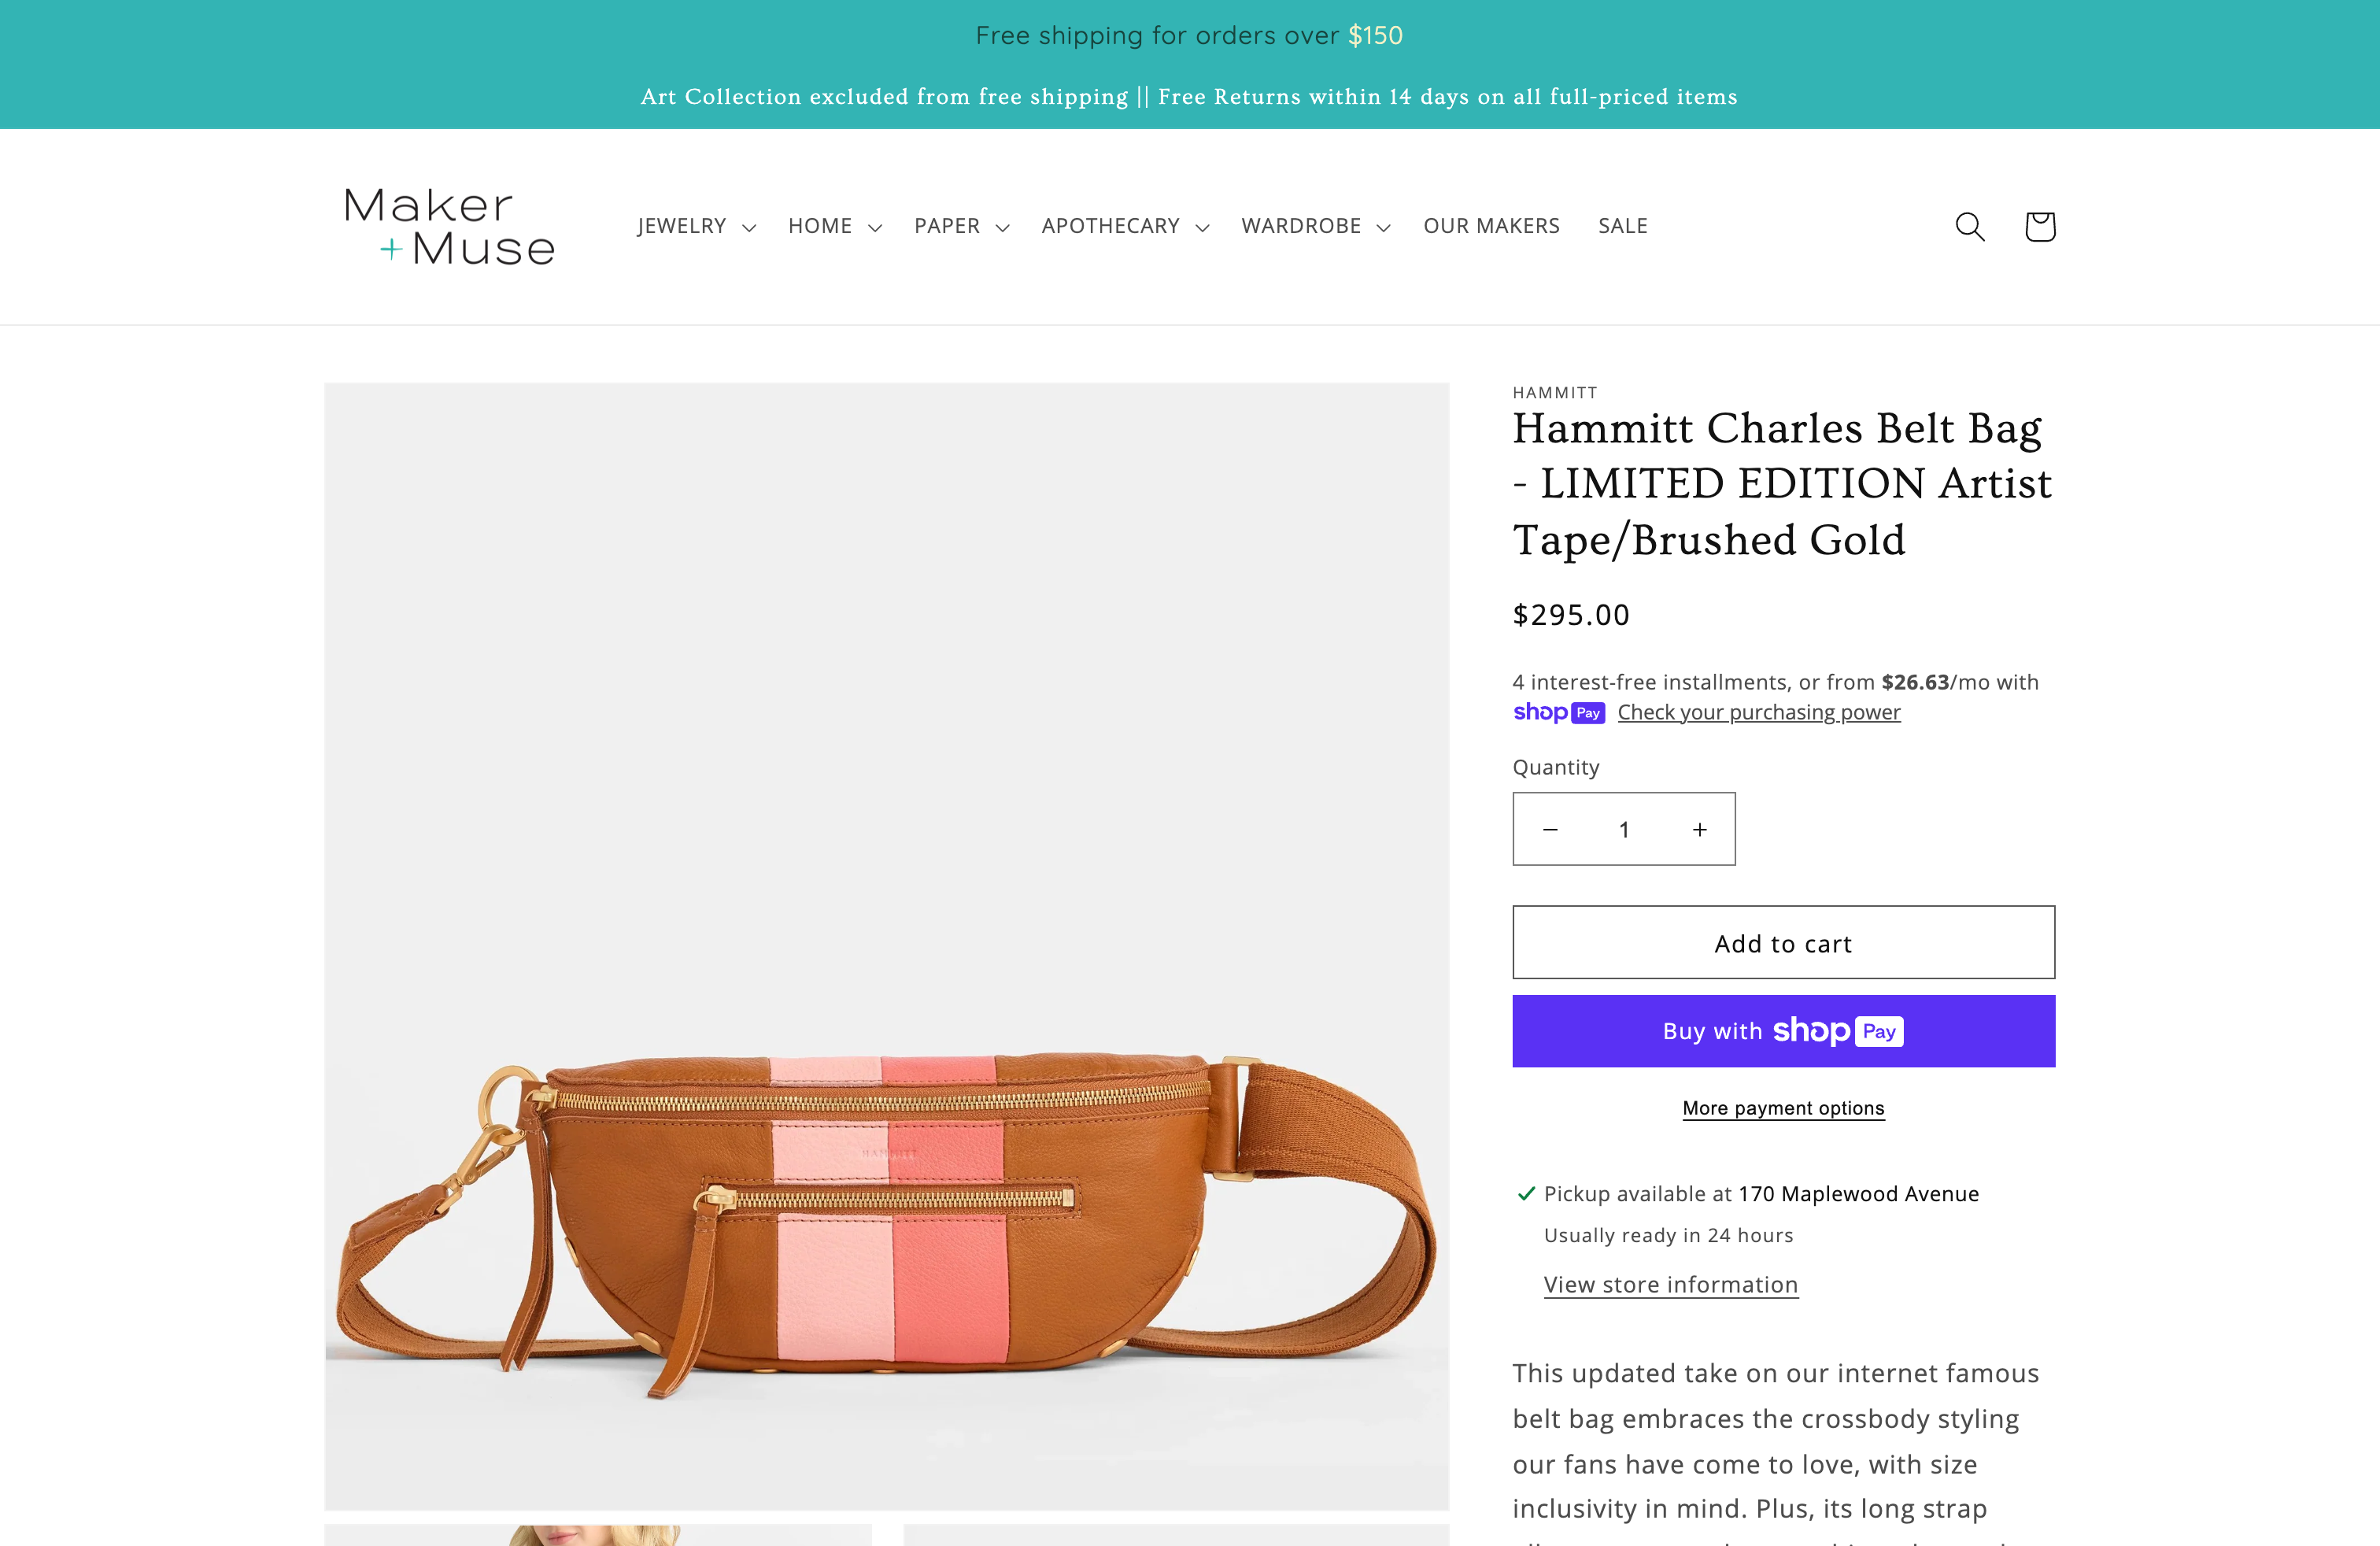This screenshot has width=2380, height=1546.
Task: Open View store information link
Action: pyautogui.click(x=1670, y=1285)
